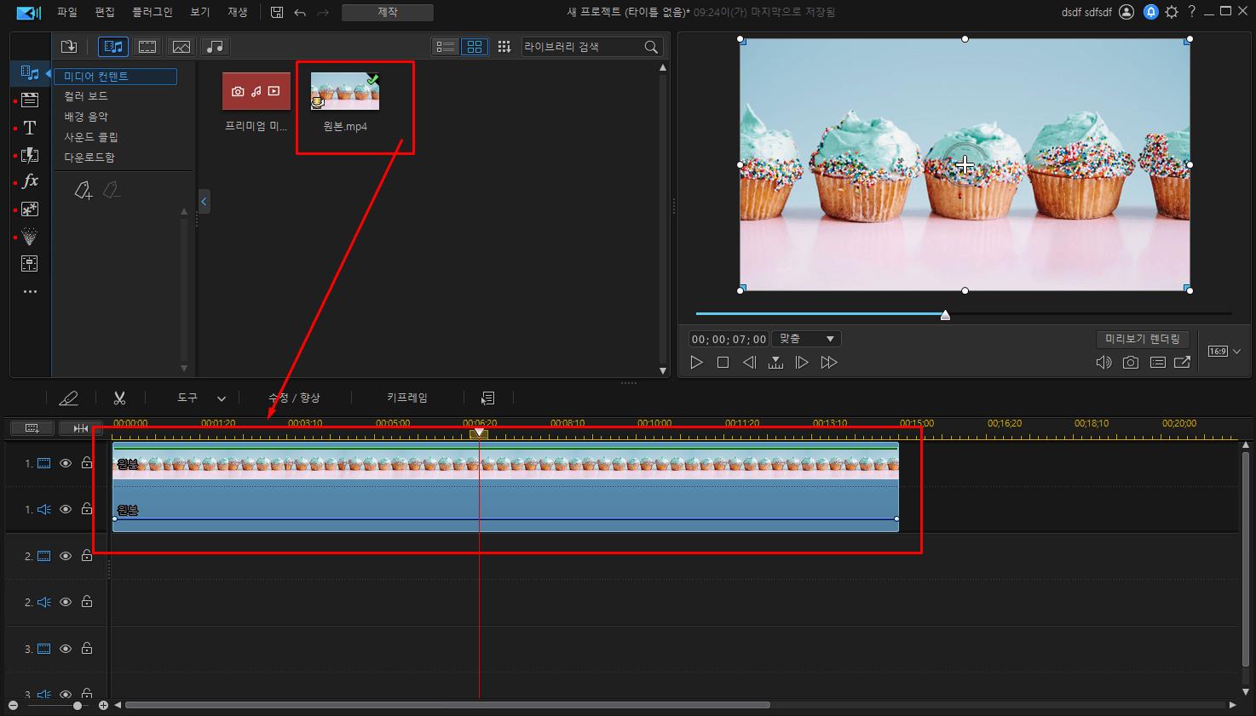Open the project/template room clapperboard icon
The height and width of the screenshot is (716, 1256).
coord(30,100)
